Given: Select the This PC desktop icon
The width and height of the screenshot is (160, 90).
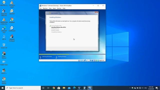Looking at the screenshot, I should click(x=4, y=37).
